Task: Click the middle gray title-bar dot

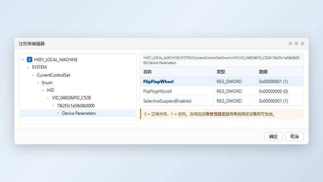Action: [296, 44]
